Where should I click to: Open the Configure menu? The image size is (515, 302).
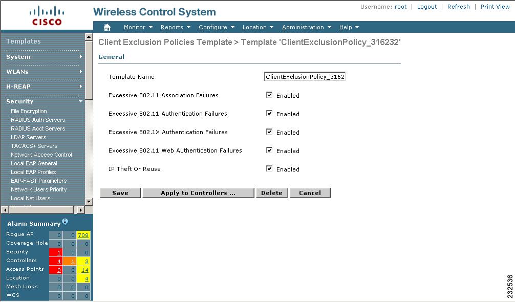217,27
